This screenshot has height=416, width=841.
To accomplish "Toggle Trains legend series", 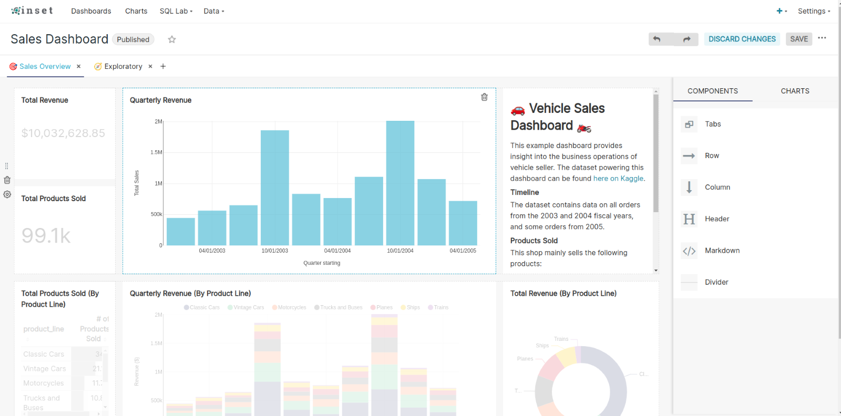I will coord(438,307).
